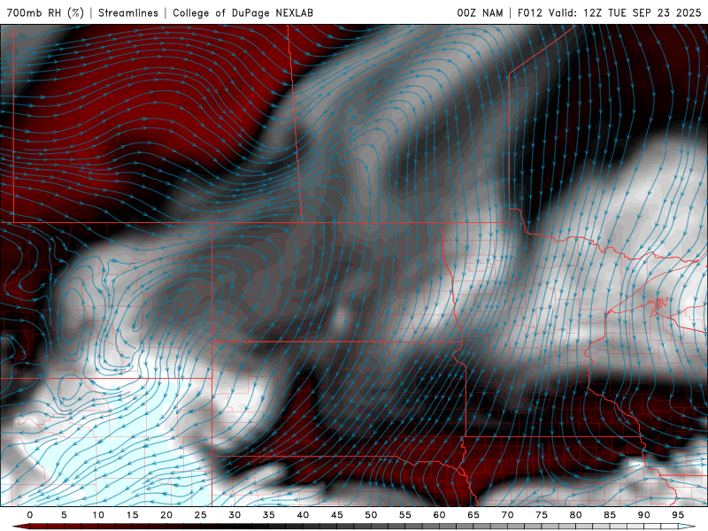Click the "F012" forecast hour text

tap(529, 12)
